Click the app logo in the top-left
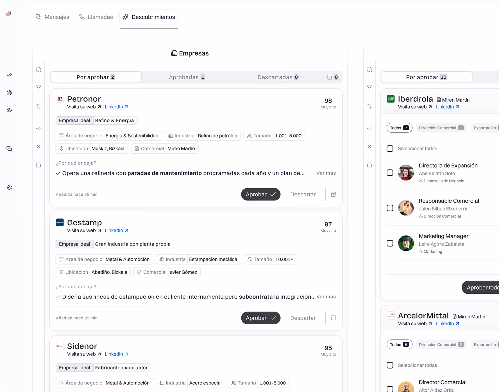Image resolution: width=499 pixels, height=392 pixels. (x=9, y=14)
